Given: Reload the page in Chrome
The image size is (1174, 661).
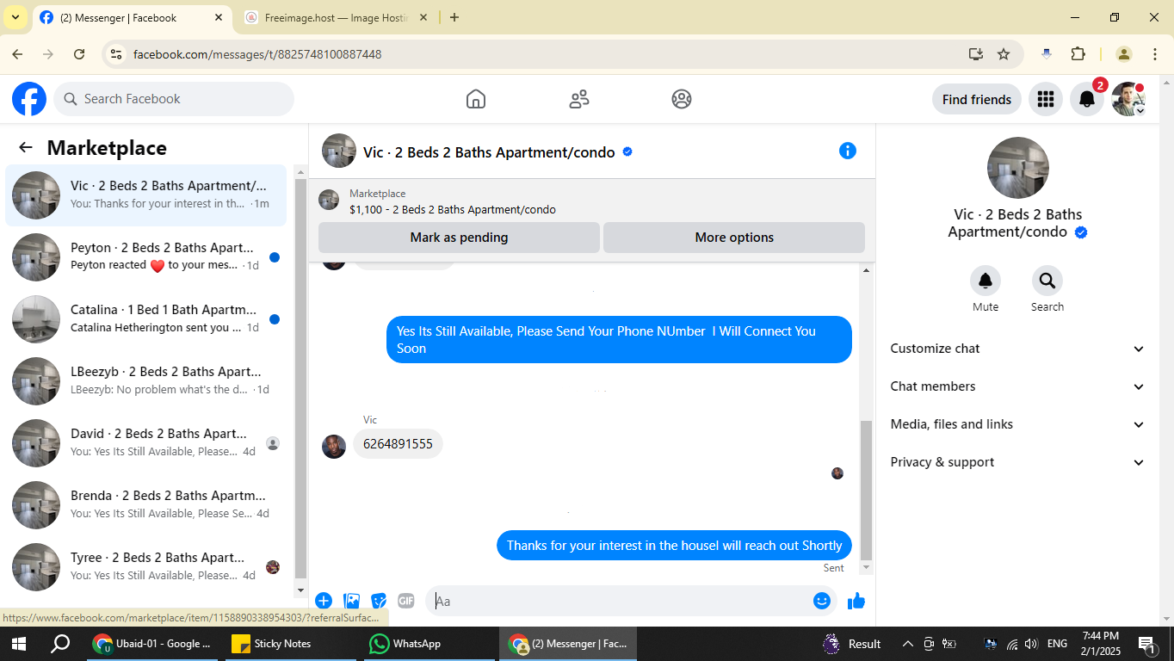Looking at the screenshot, I should pyautogui.click(x=79, y=54).
